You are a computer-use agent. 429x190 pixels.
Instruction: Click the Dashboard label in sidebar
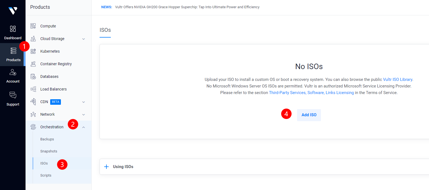pyautogui.click(x=13, y=38)
